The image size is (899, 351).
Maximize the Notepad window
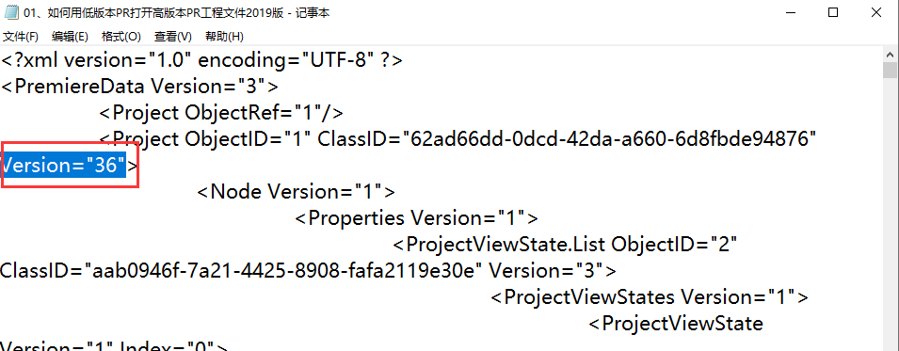coord(833,12)
